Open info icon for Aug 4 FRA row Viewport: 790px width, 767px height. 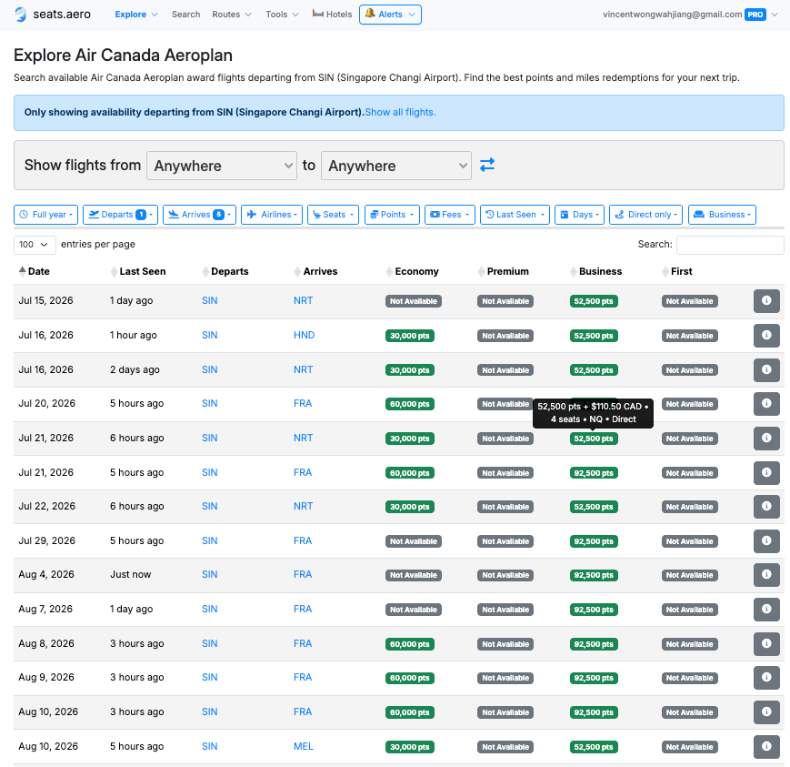766,575
